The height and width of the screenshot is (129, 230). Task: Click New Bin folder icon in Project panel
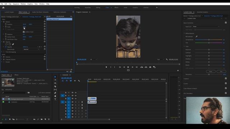pos(42,119)
